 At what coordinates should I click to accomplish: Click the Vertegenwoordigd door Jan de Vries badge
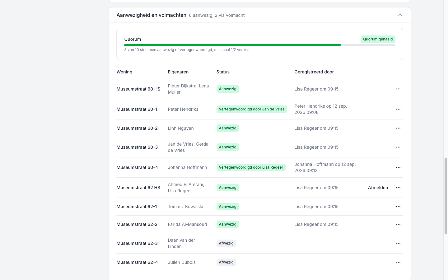(x=251, y=109)
